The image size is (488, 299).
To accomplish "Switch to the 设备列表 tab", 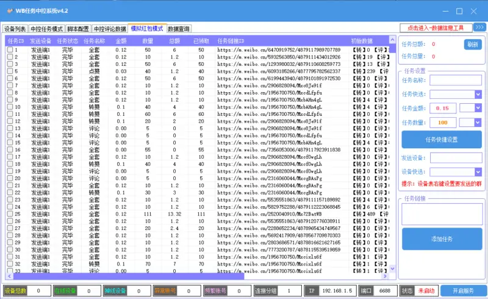I will click(x=15, y=29).
